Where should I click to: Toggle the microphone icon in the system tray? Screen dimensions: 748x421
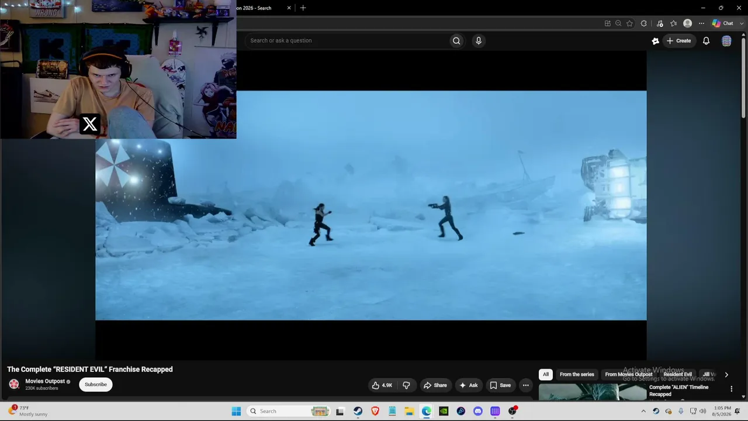click(x=681, y=411)
